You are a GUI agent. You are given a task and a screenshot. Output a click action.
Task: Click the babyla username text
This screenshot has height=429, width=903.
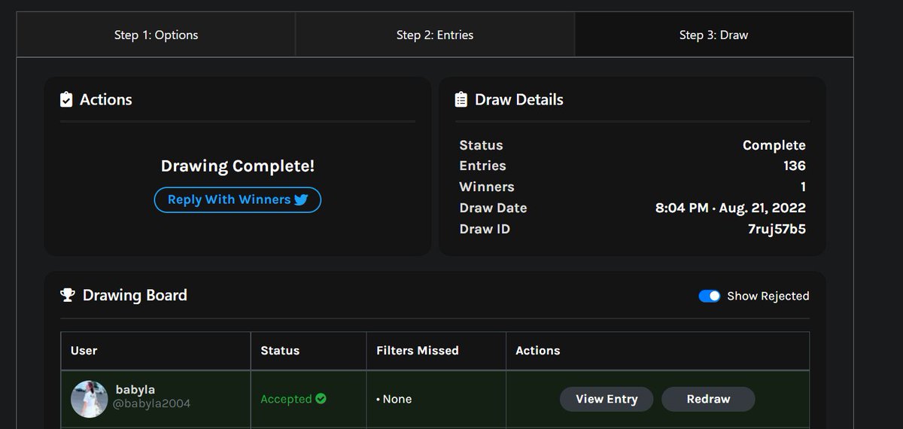pyautogui.click(x=135, y=390)
